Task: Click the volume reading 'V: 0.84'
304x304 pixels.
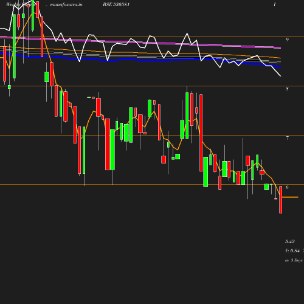Action: (292, 250)
